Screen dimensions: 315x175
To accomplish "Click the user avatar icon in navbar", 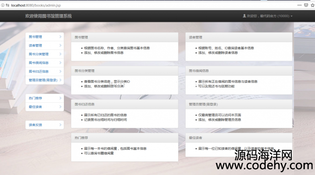I will pos(244,16).
